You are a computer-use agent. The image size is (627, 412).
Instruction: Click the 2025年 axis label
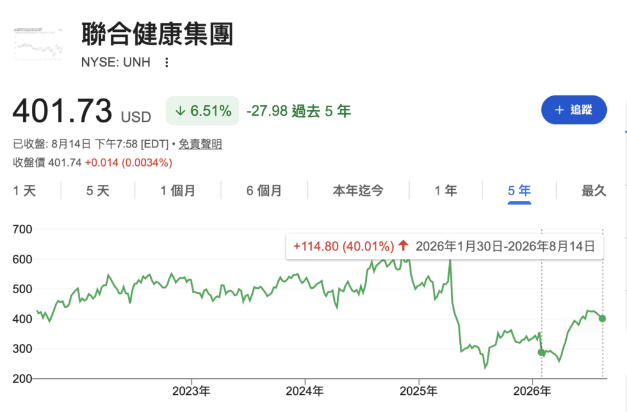tap(419, 391)
